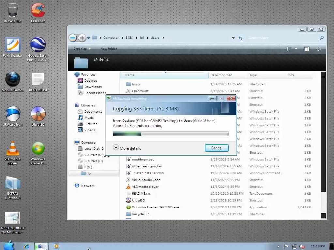The image size is (334, 250).
Task: Click the refresh icon beside address bar
Action: pyautogui.click(x=241, y=38)
